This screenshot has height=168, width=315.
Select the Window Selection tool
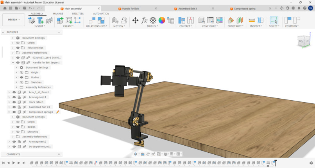(274, 20)
